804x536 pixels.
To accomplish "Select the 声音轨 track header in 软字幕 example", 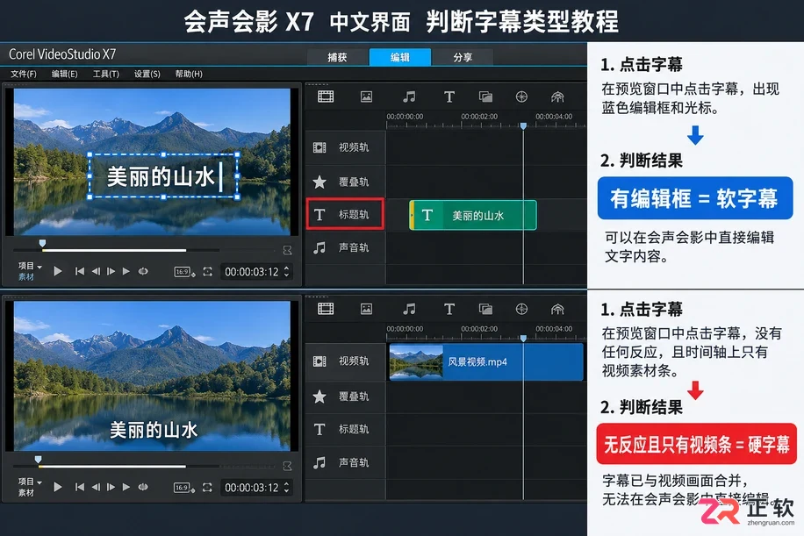I will coord(345,247).
